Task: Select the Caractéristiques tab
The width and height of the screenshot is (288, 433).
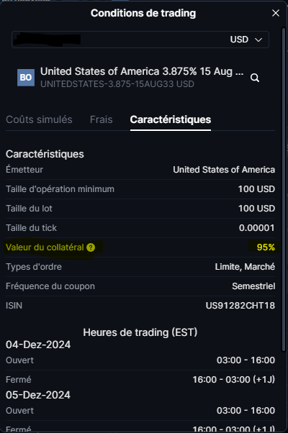Action: (171, 119)
